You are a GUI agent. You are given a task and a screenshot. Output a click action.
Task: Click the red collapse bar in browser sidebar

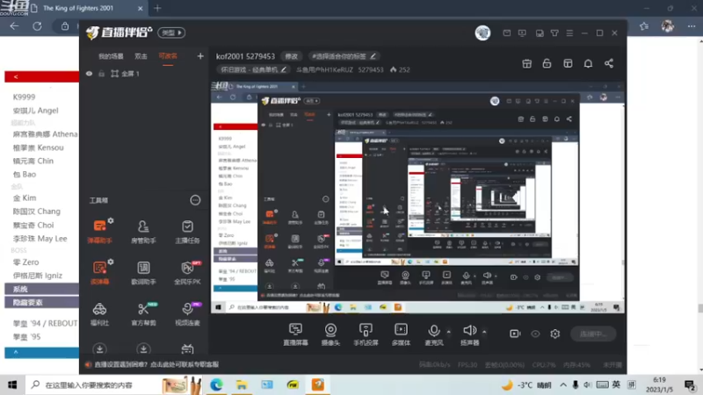click(41, 76)
